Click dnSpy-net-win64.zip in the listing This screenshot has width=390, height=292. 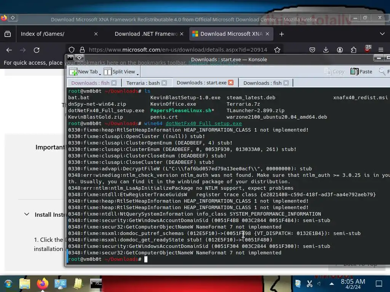97,104
